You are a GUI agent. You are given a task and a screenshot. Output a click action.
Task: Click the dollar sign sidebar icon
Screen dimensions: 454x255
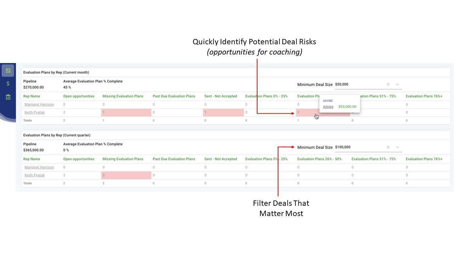pos(8,84)
